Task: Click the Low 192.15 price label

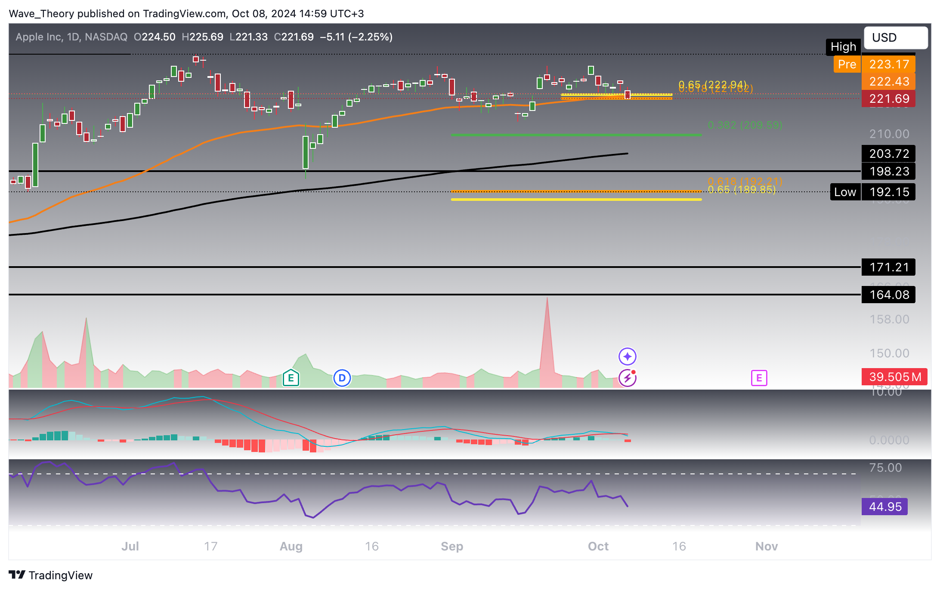Action: click(x=888, y=192)
